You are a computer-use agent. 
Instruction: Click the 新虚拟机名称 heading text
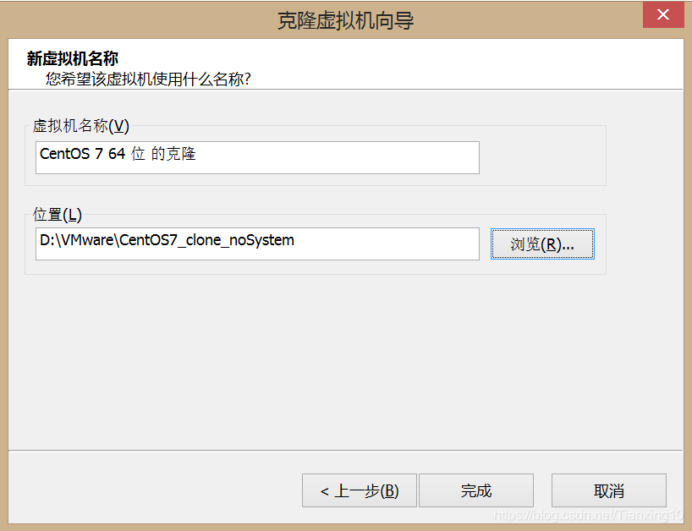tap(73, 58)
